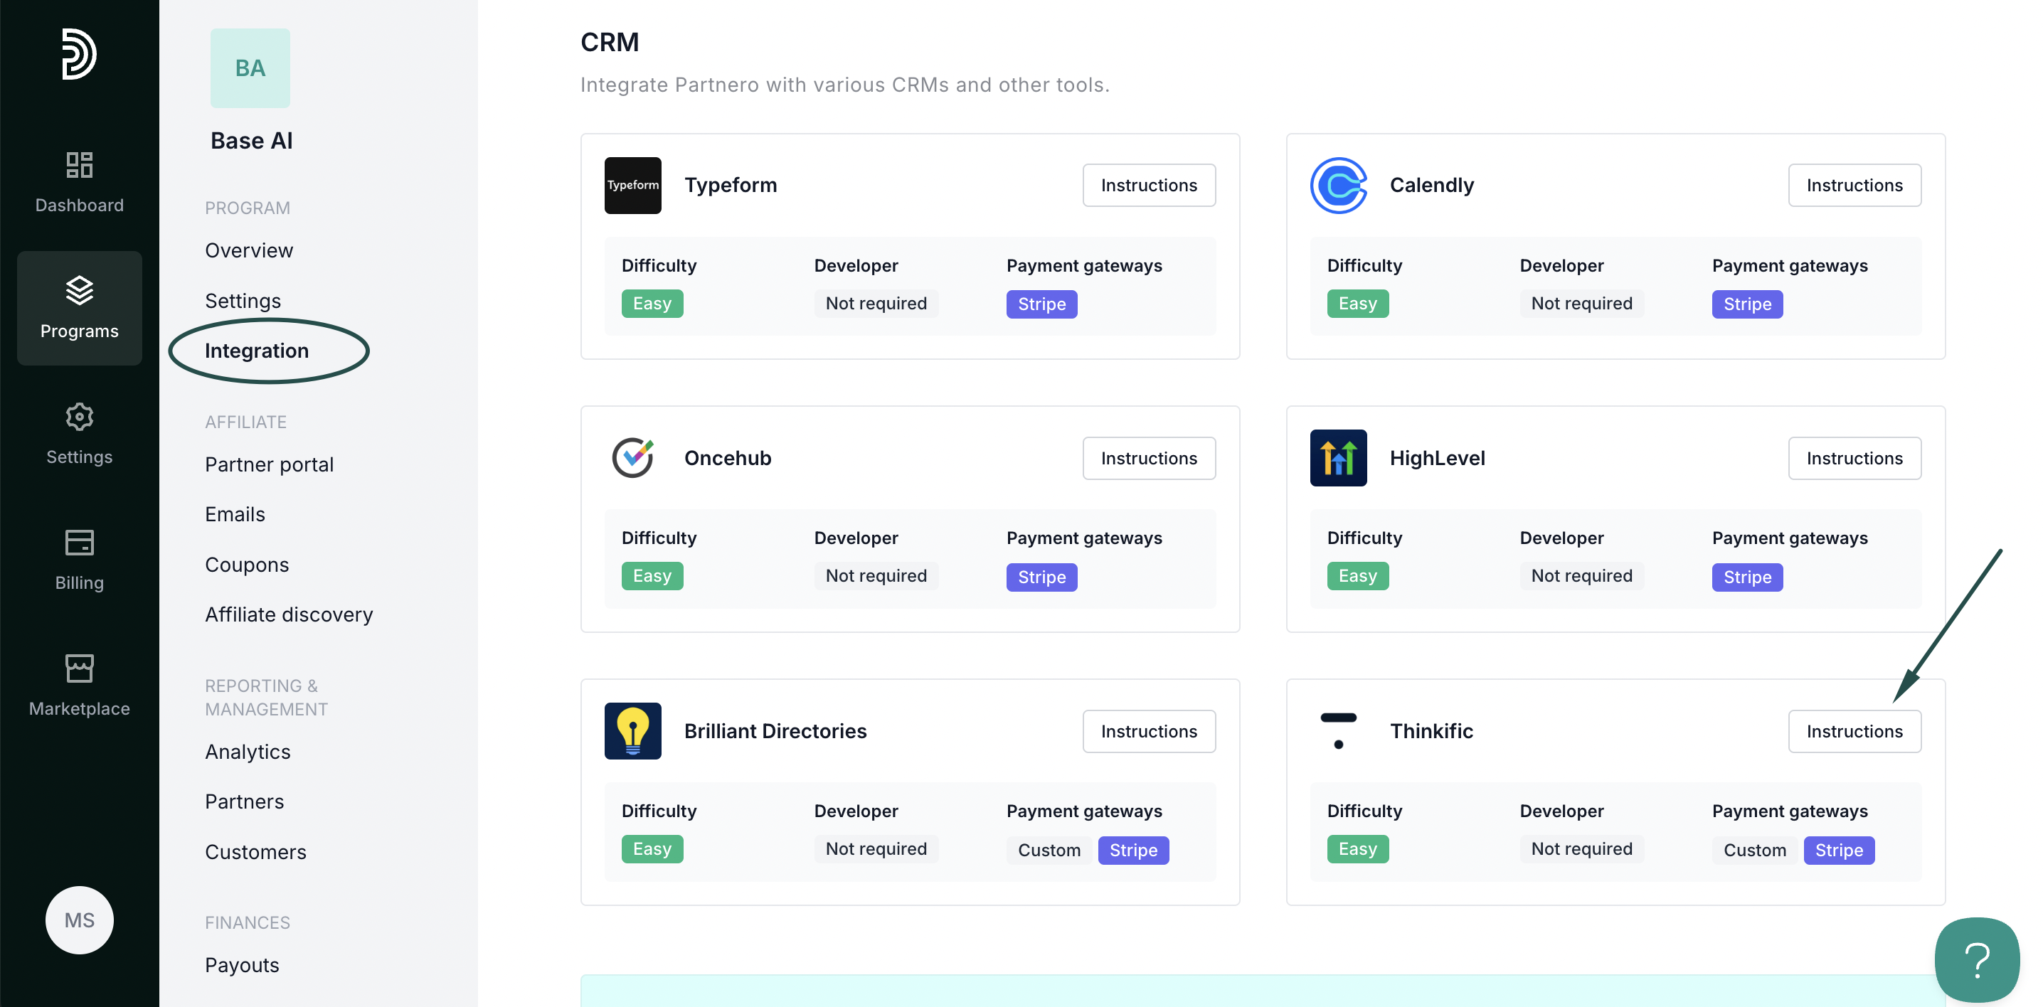2043x1007 pixels.
Task: View Analytics reports
Action: pyautogui.click(x=248, y=751)
